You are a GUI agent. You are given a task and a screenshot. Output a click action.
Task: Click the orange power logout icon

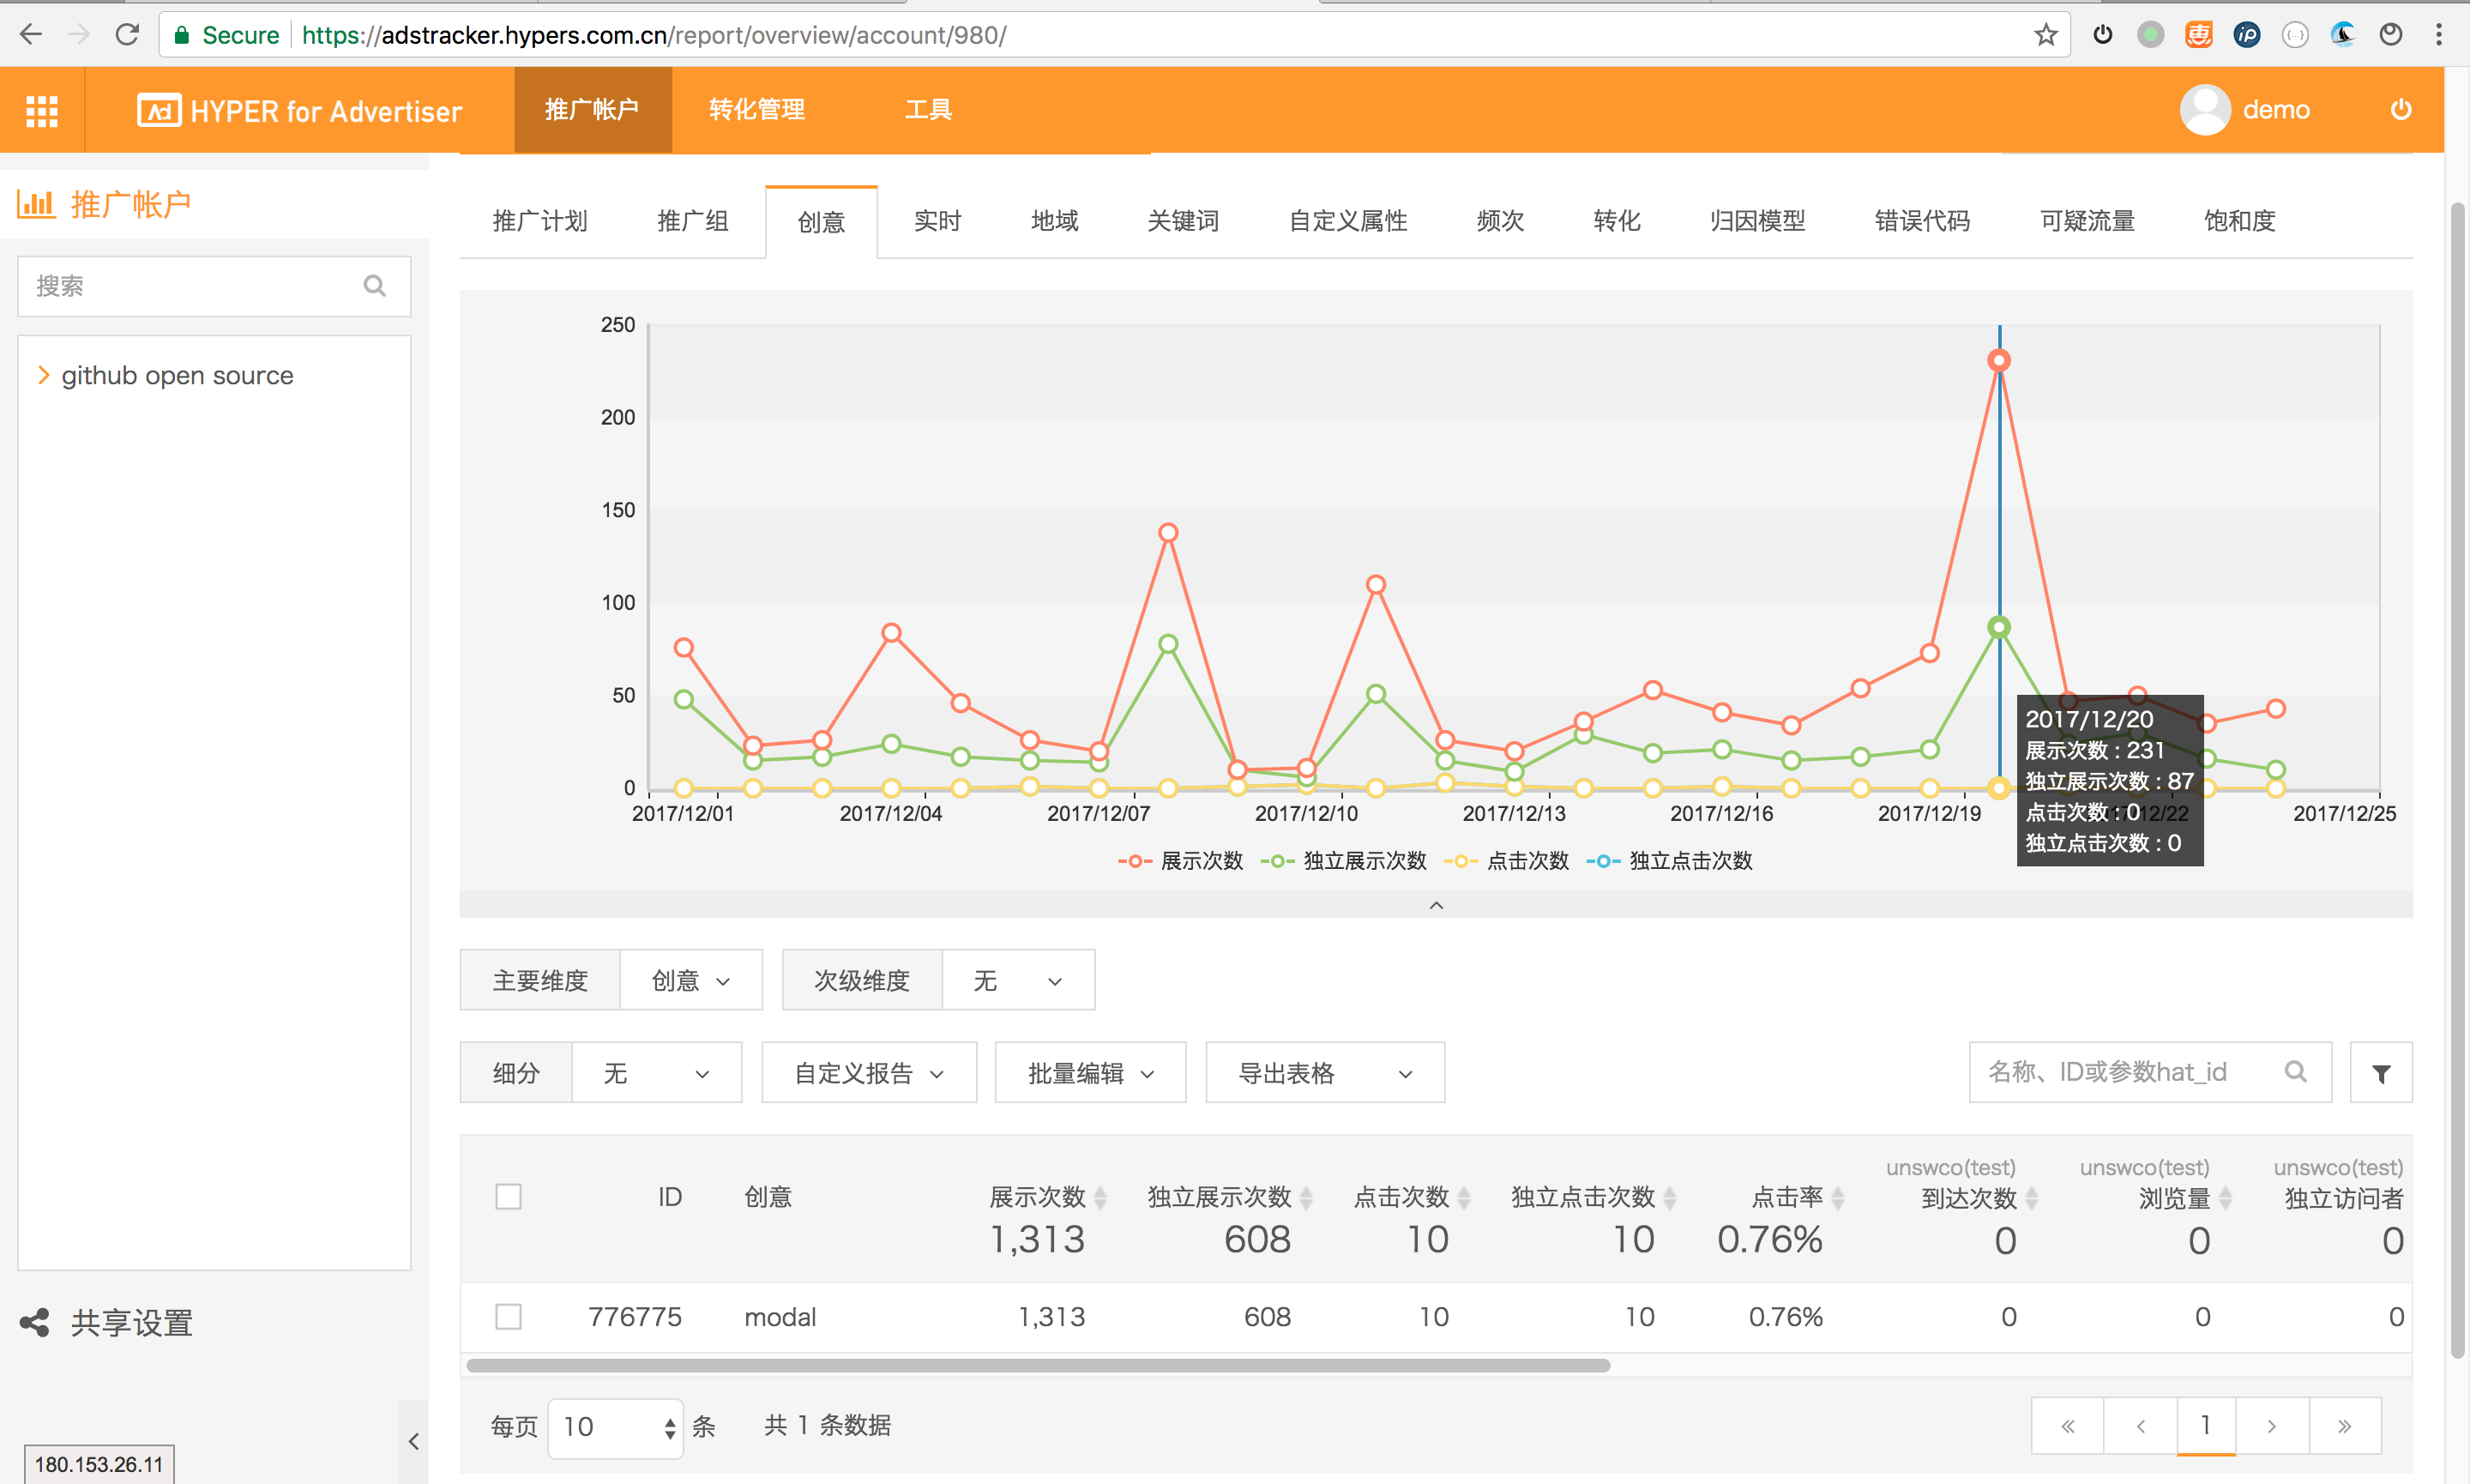pyautogui.click(x=2400, y=110)
